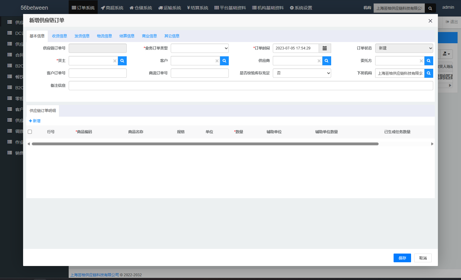Click the top bar 机构 input field

pos(400,8)
